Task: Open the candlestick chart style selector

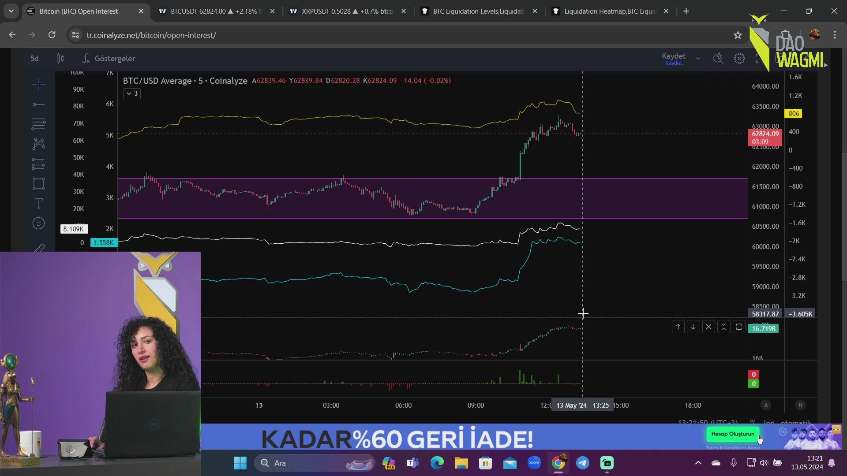Action: (x=60, y=59)
